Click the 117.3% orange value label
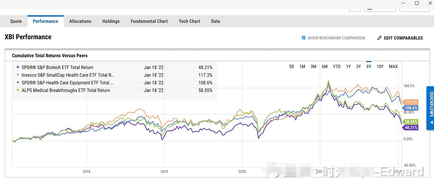Viewport: 434px width, 178px height. [411, 102]
